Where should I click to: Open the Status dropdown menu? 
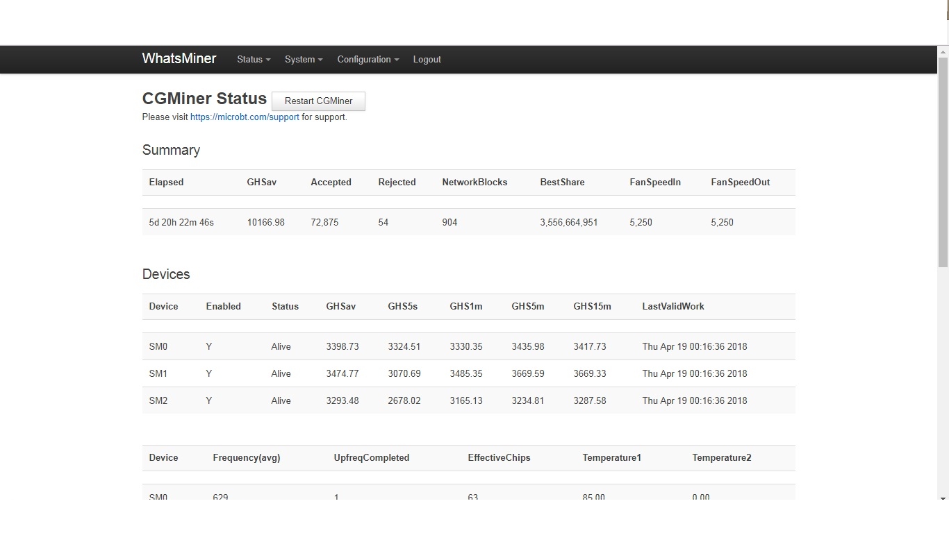[254, 60]
